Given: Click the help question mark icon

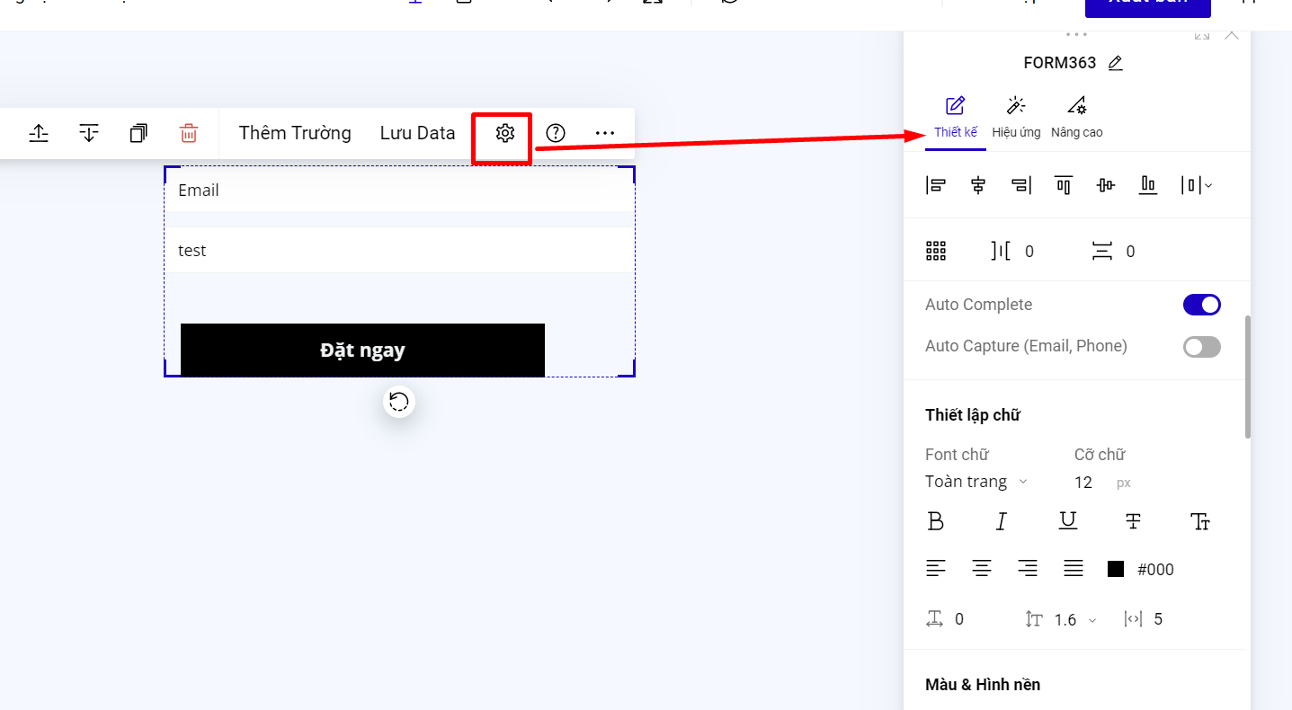Looking at the screenshot, I should (556, 133).
